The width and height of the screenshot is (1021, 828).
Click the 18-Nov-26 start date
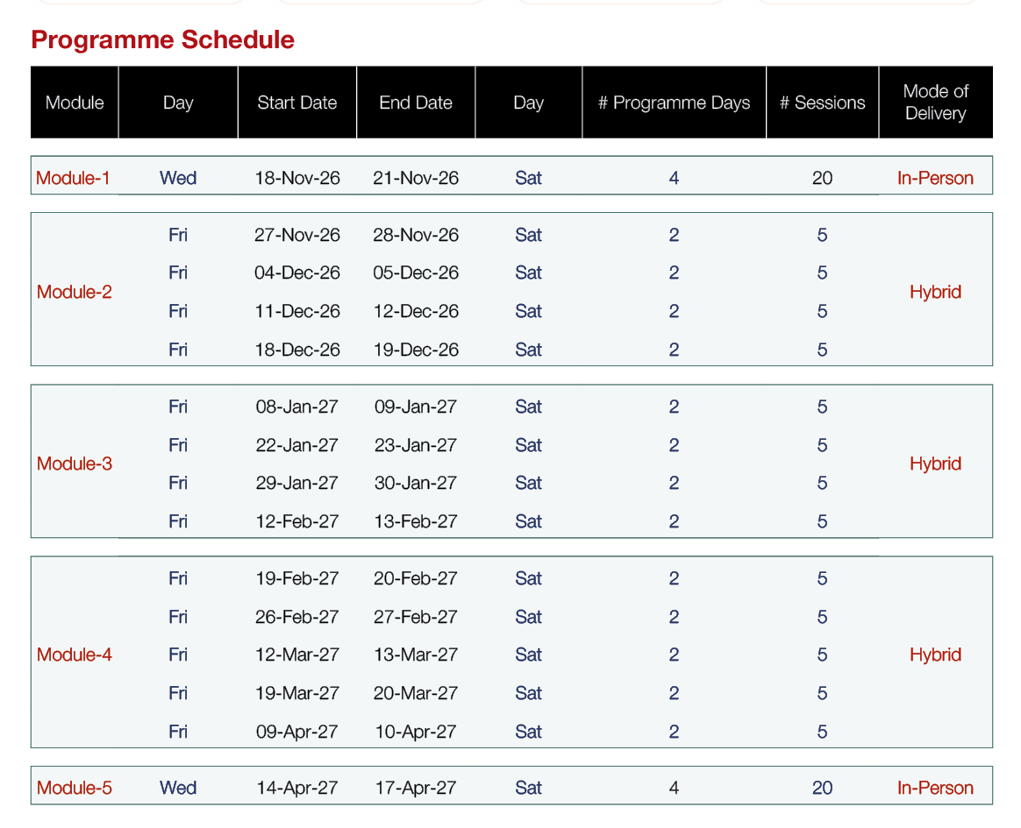click(297, 178)
